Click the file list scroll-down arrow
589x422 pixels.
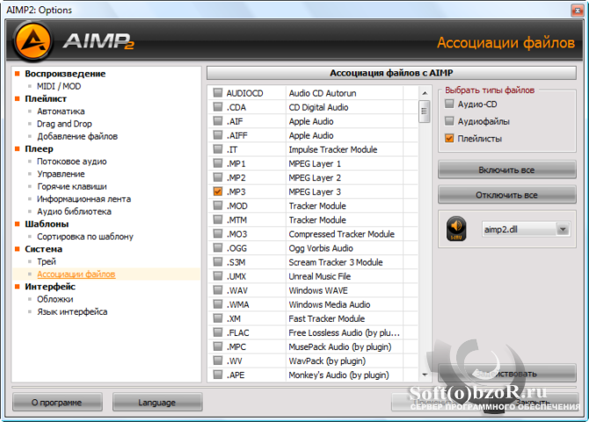(x=425, y=375)
